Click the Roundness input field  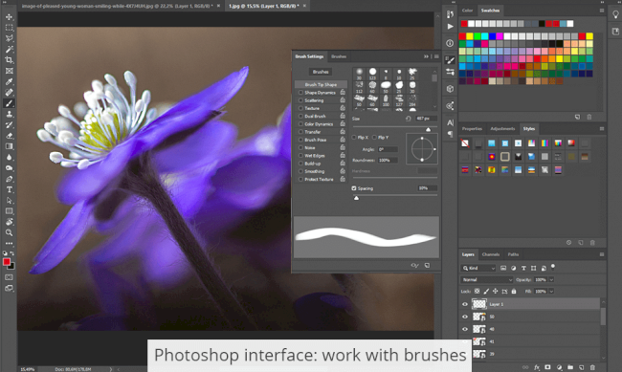(388, 161)
